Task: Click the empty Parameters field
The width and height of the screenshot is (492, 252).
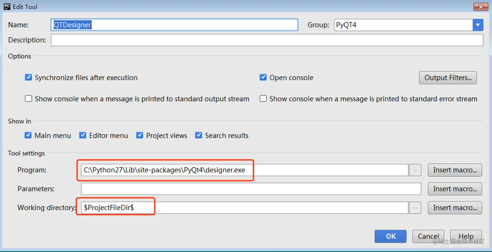Action: [x=251, y=189]
